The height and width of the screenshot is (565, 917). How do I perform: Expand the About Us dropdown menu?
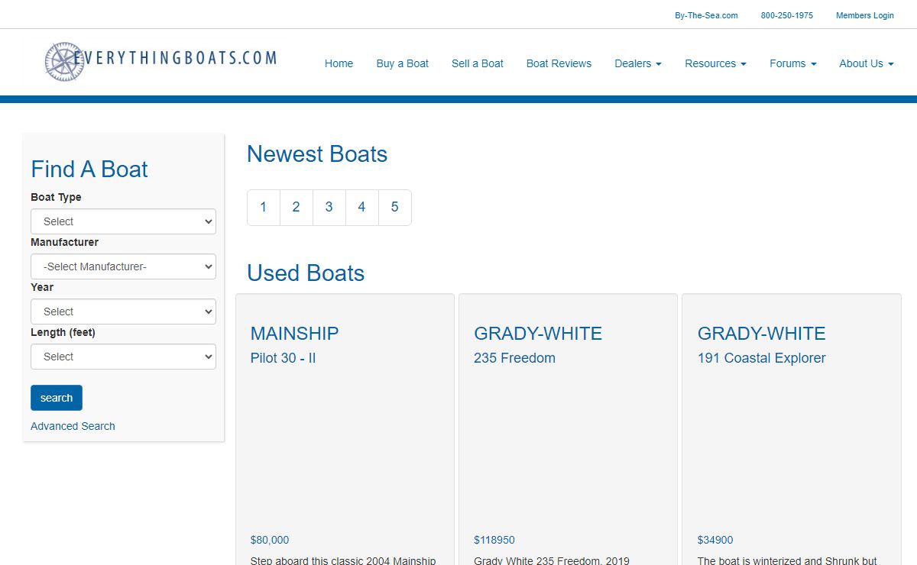point(866,63)
